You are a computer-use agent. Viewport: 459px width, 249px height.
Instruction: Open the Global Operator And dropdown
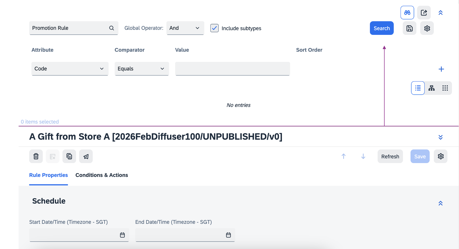pyautogui.click(x=185, y=28)
